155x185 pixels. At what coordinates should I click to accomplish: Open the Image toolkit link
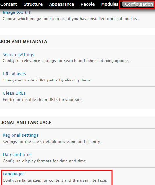point(16,12)
